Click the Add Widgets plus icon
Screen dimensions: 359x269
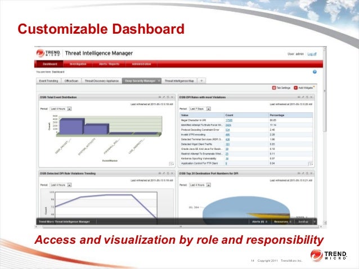click(x=295, y=88)
